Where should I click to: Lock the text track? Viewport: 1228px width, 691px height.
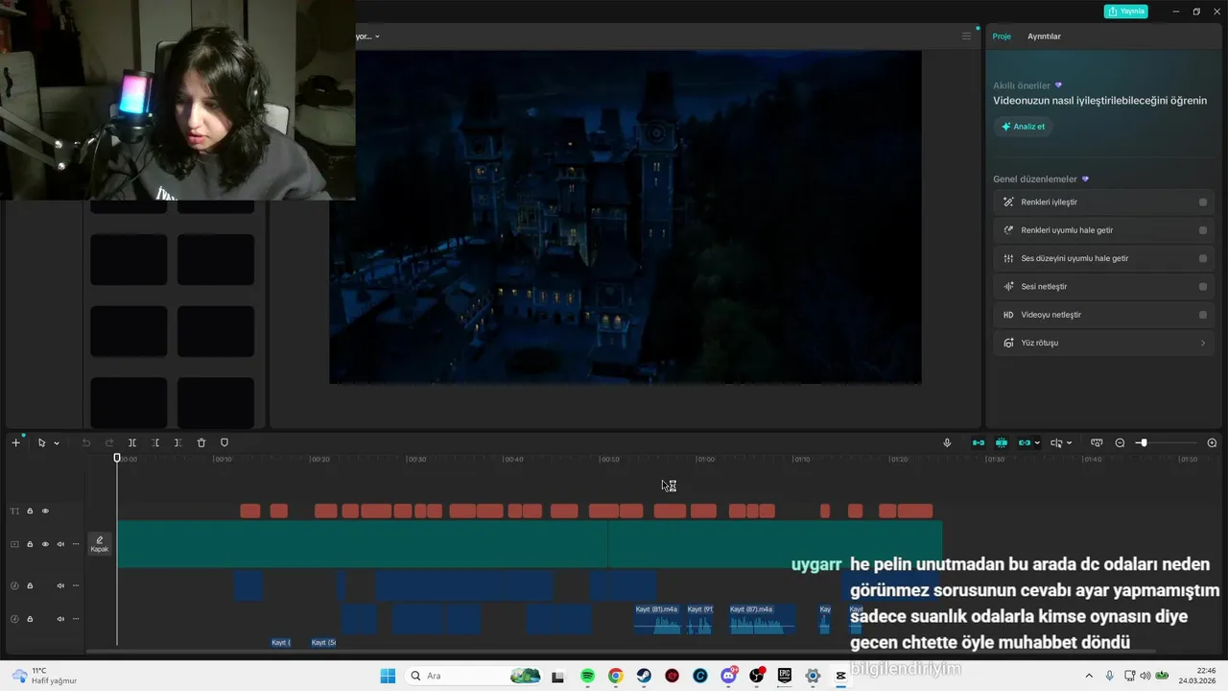[x=30, y=511]
